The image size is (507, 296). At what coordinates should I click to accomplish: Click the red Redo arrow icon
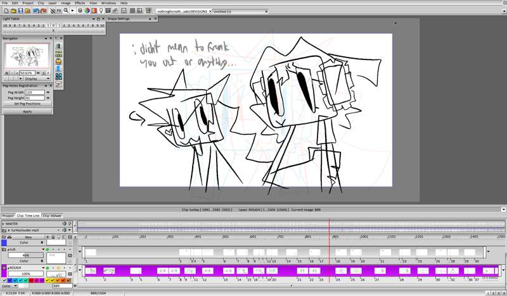[43, 11]
